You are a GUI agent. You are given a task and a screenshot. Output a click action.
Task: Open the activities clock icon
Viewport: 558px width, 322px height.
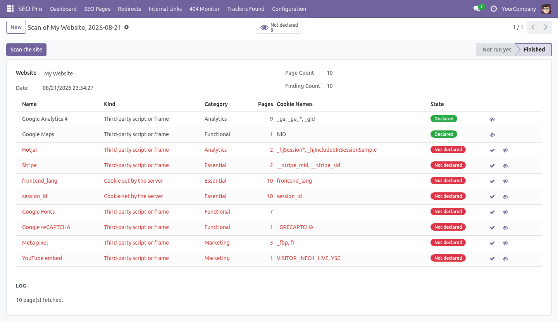pos(494,9)
